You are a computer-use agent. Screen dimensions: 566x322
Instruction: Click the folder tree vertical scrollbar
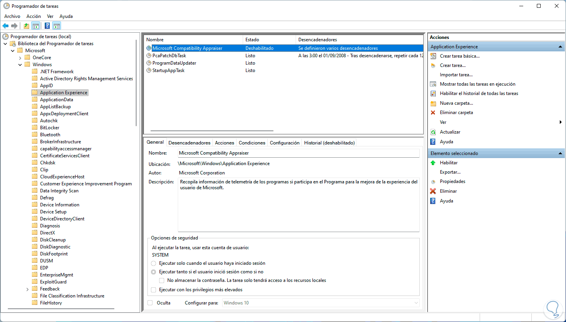pyautogui.click(x=136, y=83)
